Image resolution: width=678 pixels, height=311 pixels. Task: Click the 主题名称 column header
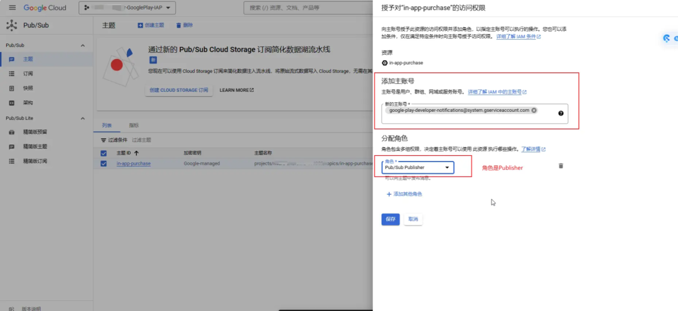pyautogui.click(x=263, y=153)
